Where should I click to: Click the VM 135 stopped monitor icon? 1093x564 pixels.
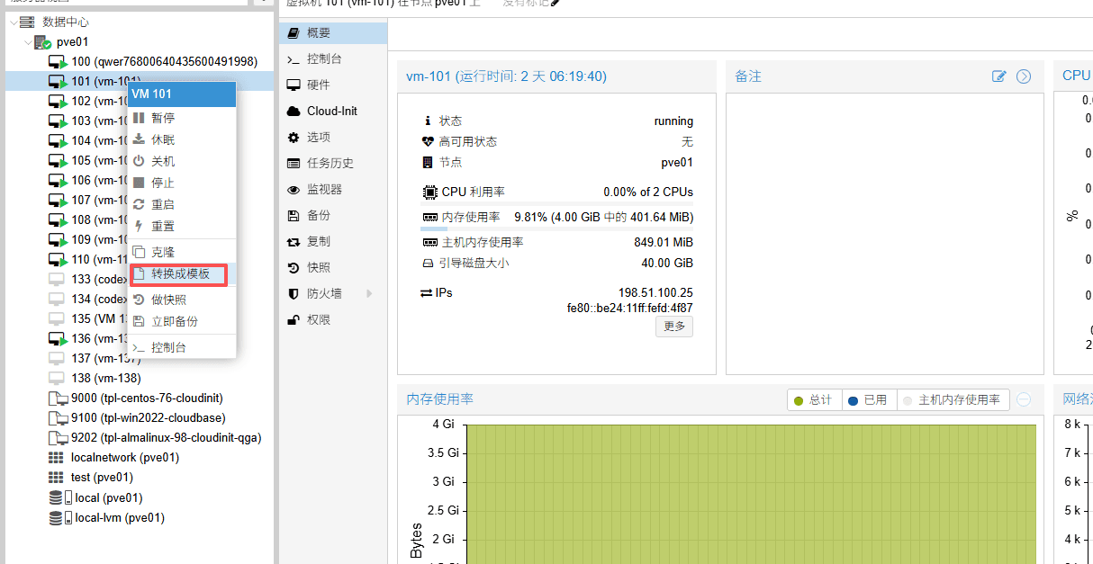tap(57, 318)
